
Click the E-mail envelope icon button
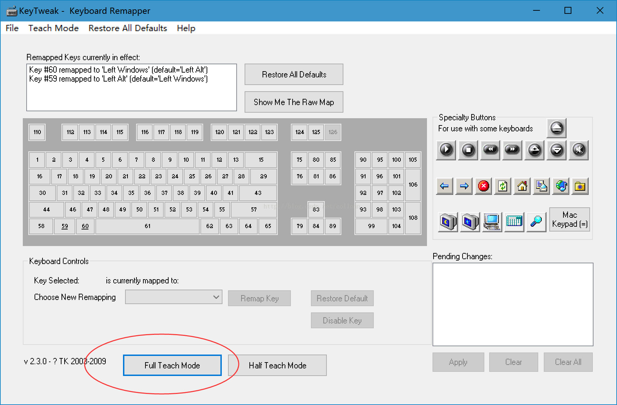click(541, 186)
